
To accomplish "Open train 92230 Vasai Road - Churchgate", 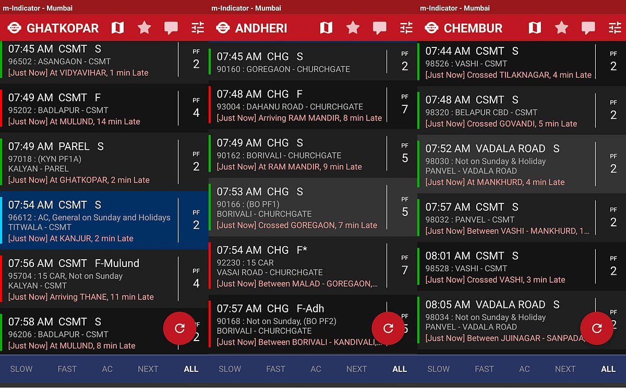I will (x=313, y=266).
